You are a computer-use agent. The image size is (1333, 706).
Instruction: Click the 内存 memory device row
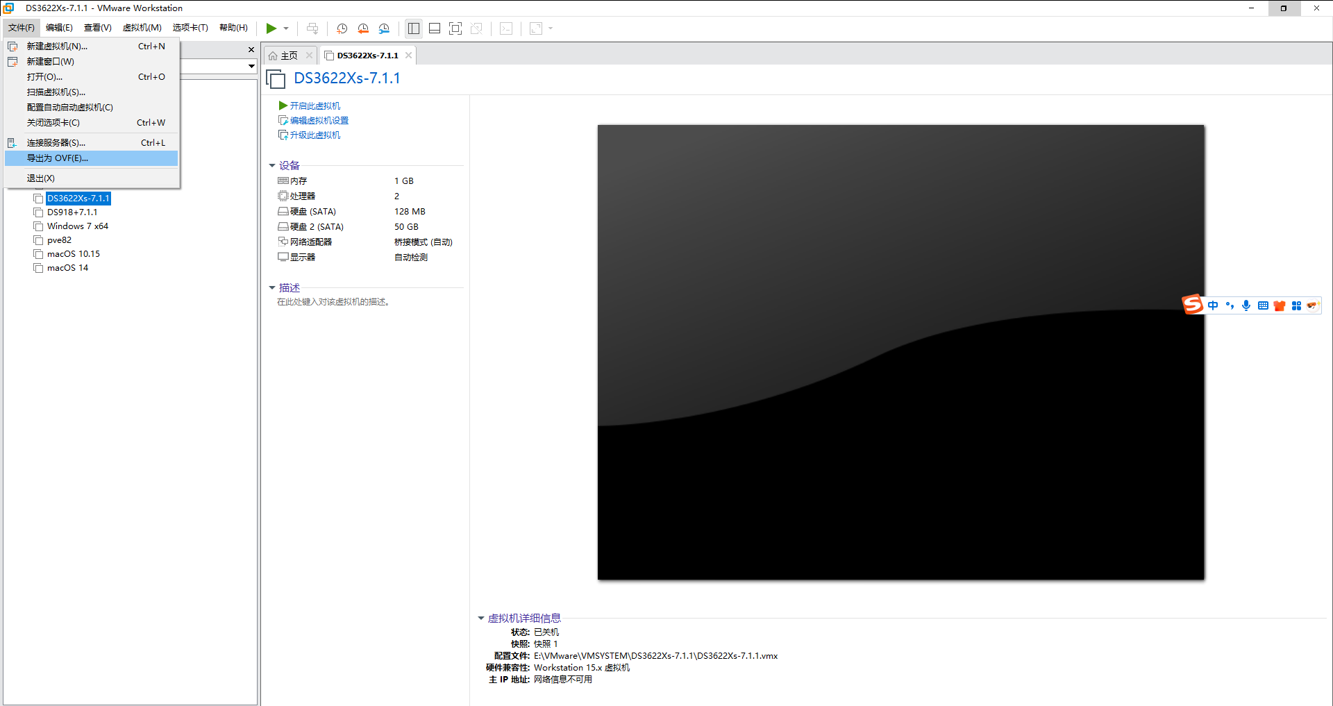370,181
